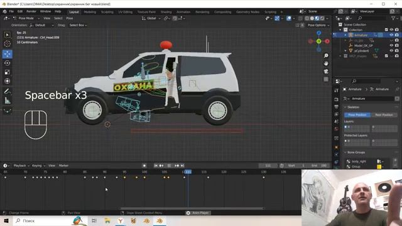The width and height of the screenshot is (402, 226).
Task: Jump to the timeline end frame
Action: coord(182,166)
